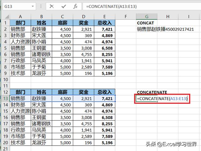The image size is (201, 151).
Task: Select row 13 header
Action: point(5,98)
